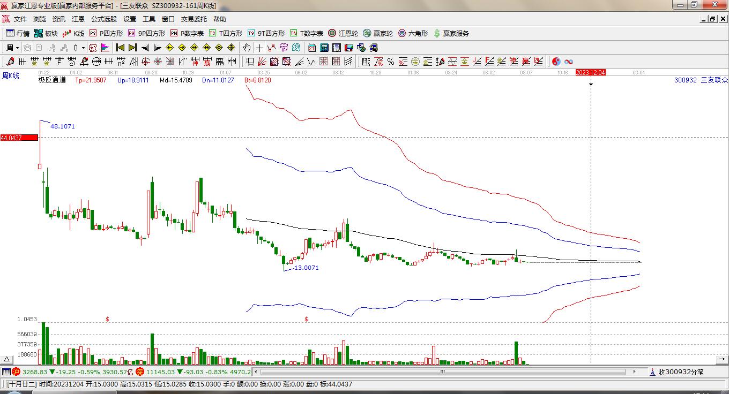Open the calculator icon in toolbar
Image resolution: width=729 pixels, height=394 pixels.
[x=324, y=48]
